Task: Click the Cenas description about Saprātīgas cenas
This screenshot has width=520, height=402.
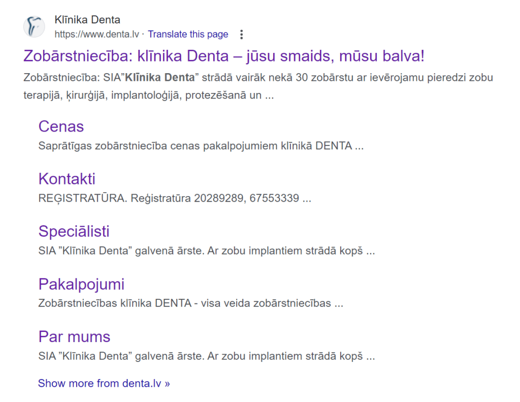Action: click(201, 146)
